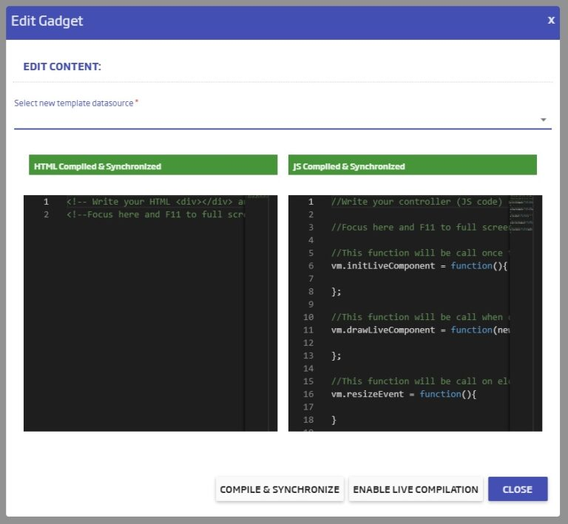Click the closing brace on JS line 13
The image size is (568, 524).
[336, 355]
